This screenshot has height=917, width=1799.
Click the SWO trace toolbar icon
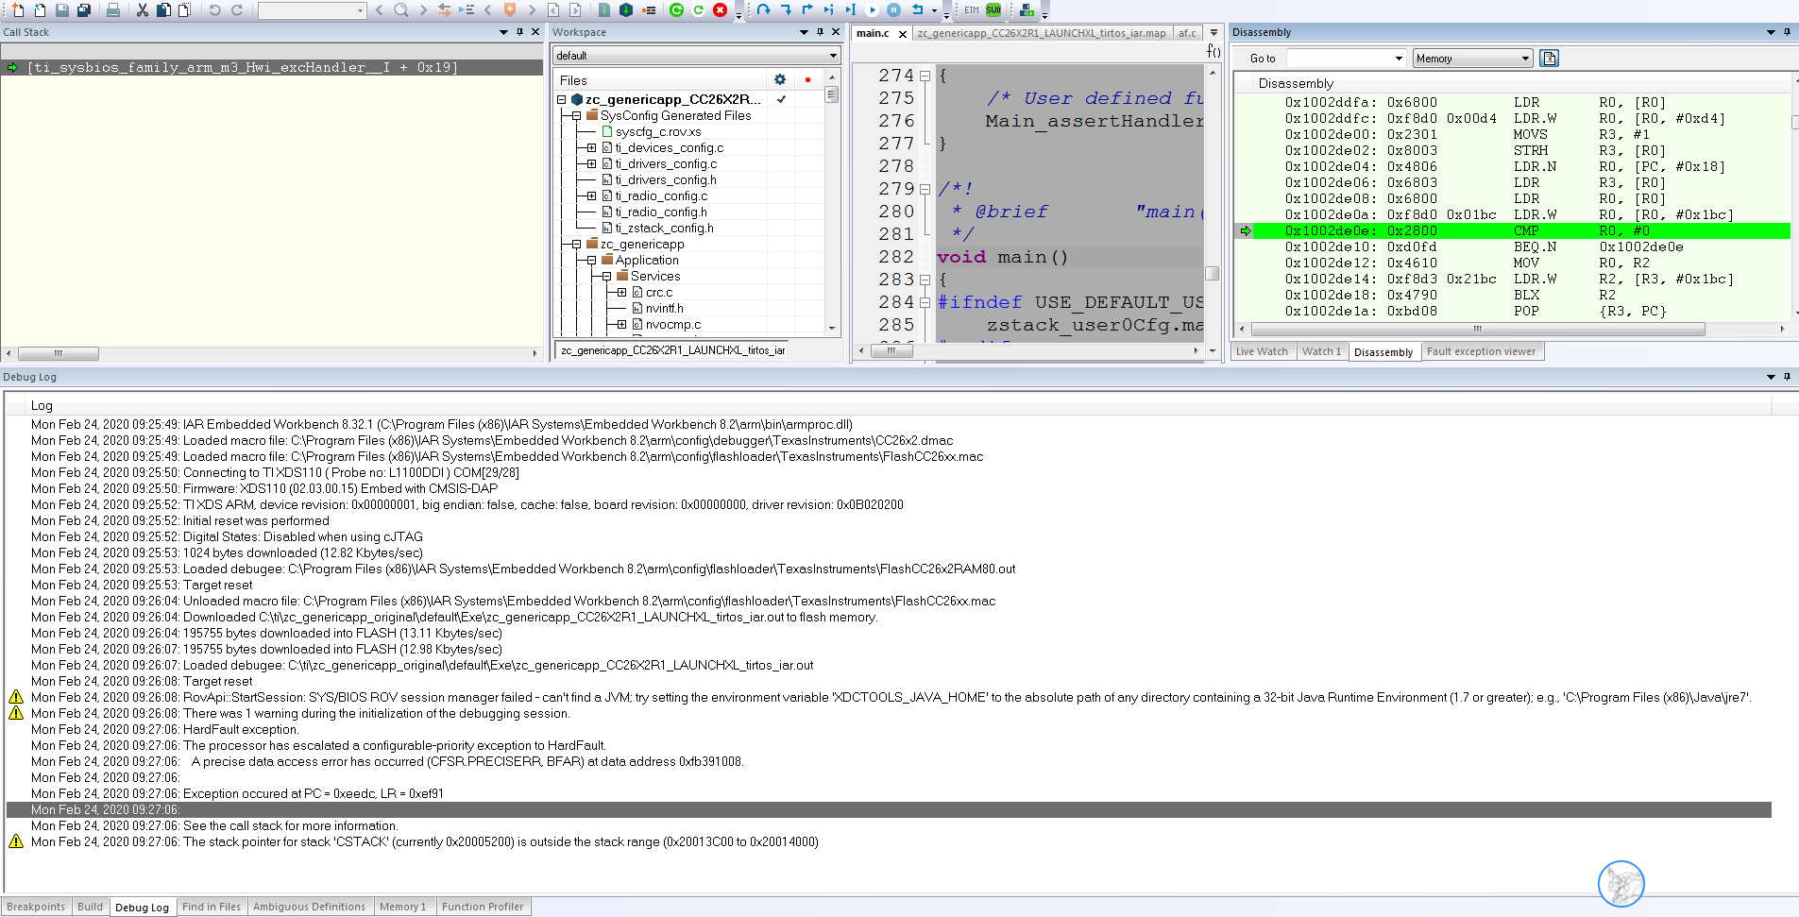[x=993, y=10]
